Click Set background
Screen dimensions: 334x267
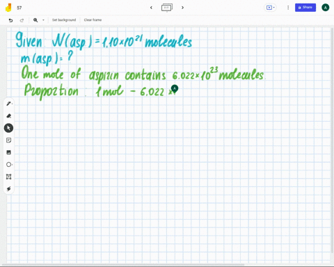point(64,20)
